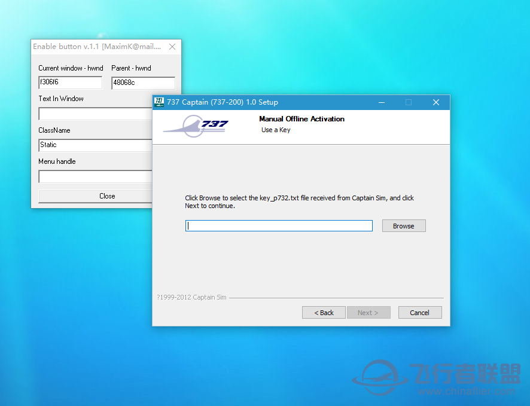The image size is (530, 406).
Task: Go back with the Back button
Action: (x=324, y=313)
